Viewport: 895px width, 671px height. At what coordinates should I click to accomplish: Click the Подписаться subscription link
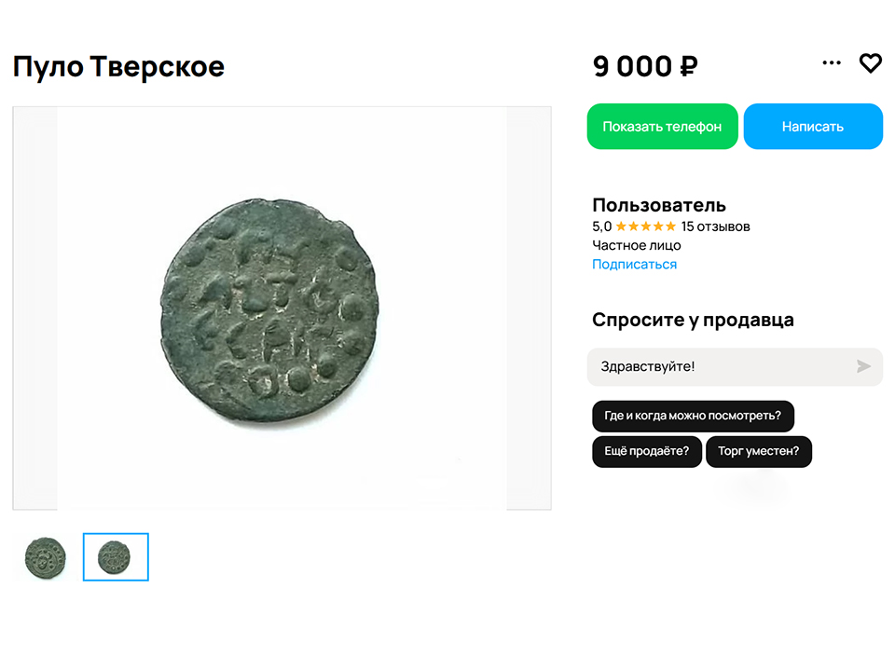coord(633,264)
